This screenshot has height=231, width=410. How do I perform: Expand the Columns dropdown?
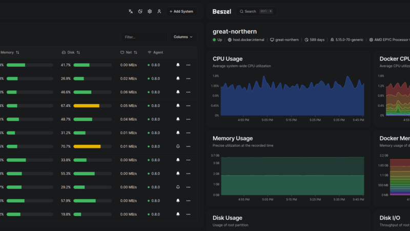click(x=184, y=37)
